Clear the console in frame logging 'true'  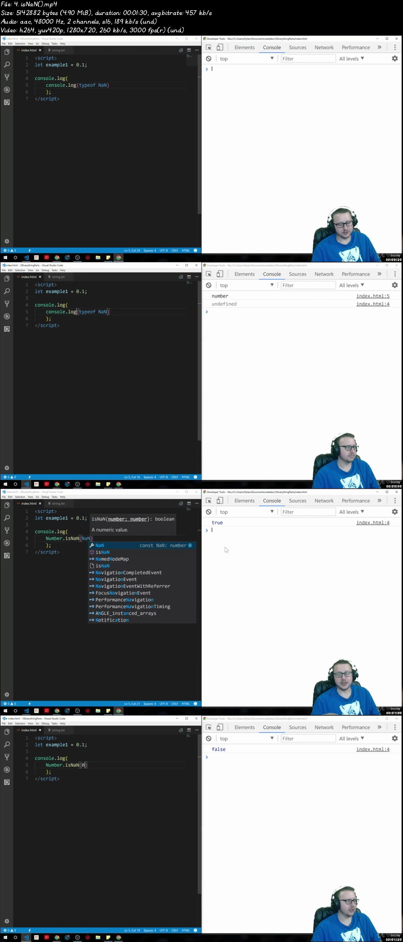click(x=209, y=512)
